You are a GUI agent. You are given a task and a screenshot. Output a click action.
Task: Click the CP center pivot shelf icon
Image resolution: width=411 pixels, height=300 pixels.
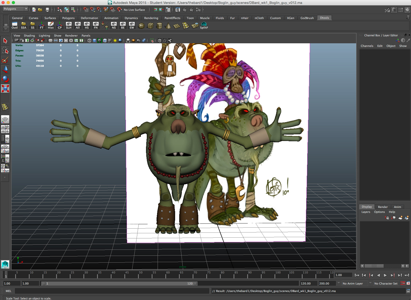(x=60, y=26)
